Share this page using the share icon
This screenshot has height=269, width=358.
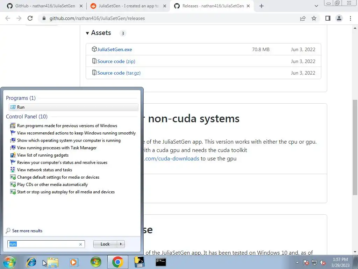click(x=303, y=18)
